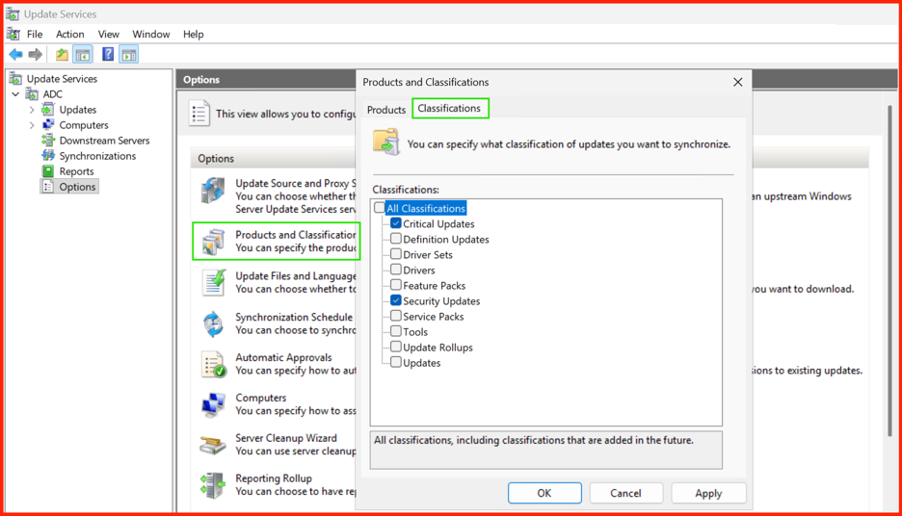The image size is (902, 516).
Task: Close the Products and Classifications dialog
Action: coord(737,82)
